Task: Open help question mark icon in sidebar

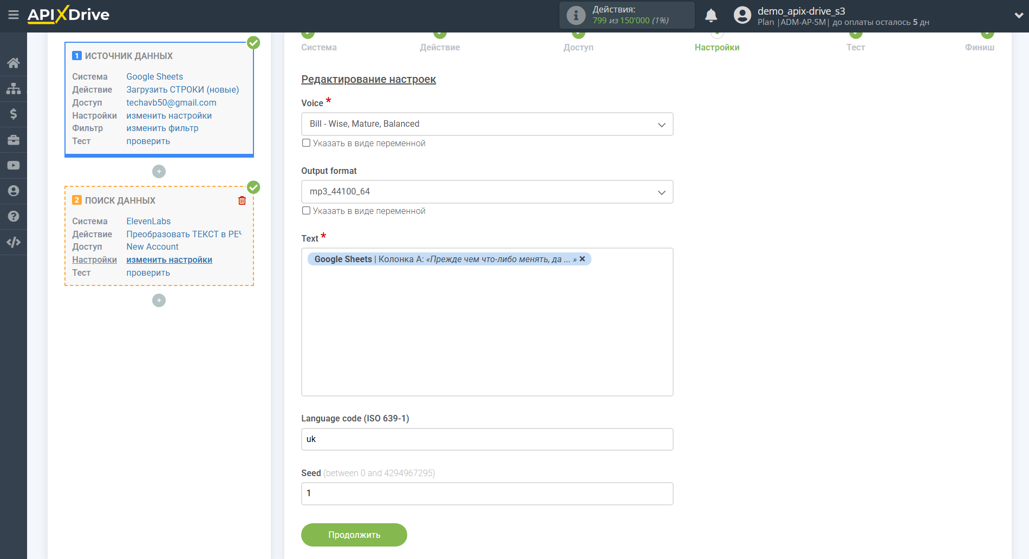Action: (14, 216)
